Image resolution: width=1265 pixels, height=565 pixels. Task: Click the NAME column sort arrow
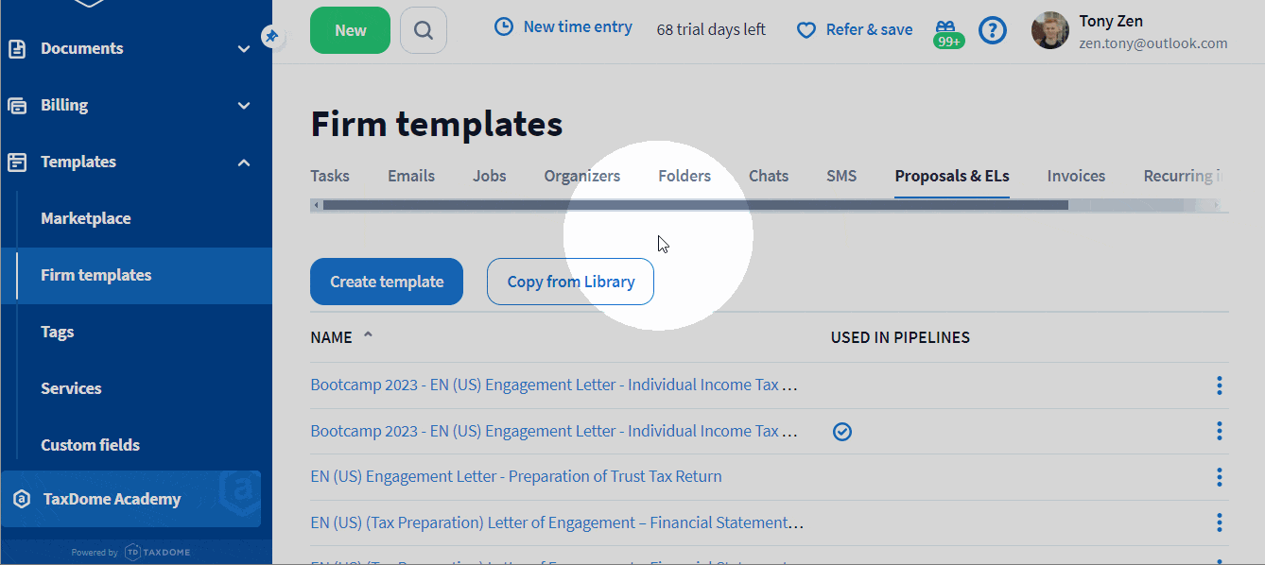pos(368,335)
